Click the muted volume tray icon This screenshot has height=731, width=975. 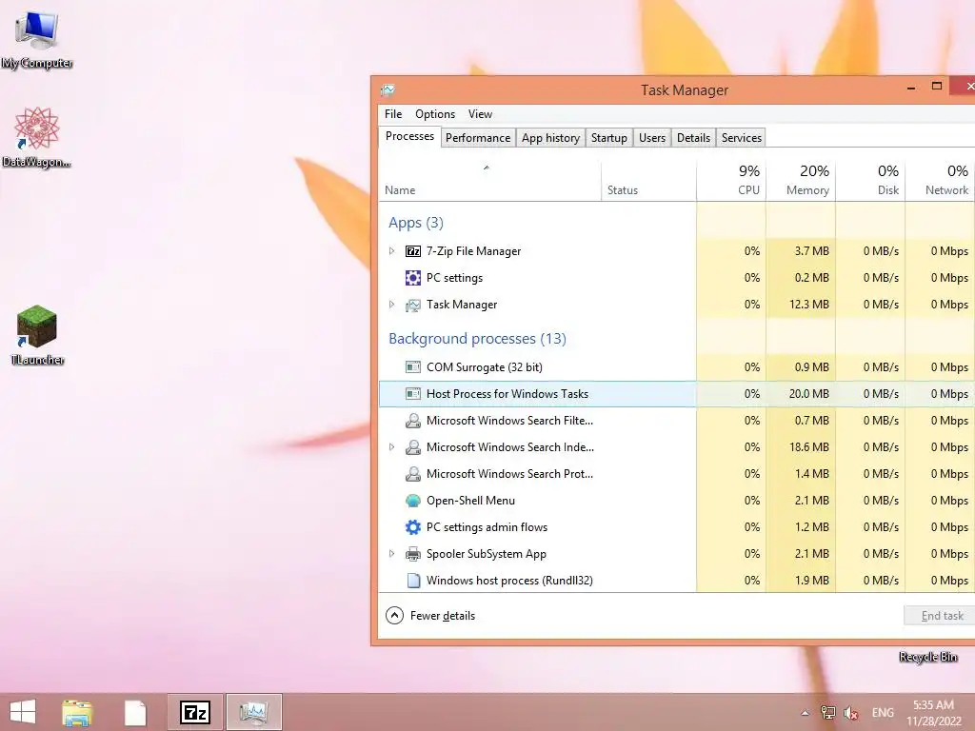[850, 712]
